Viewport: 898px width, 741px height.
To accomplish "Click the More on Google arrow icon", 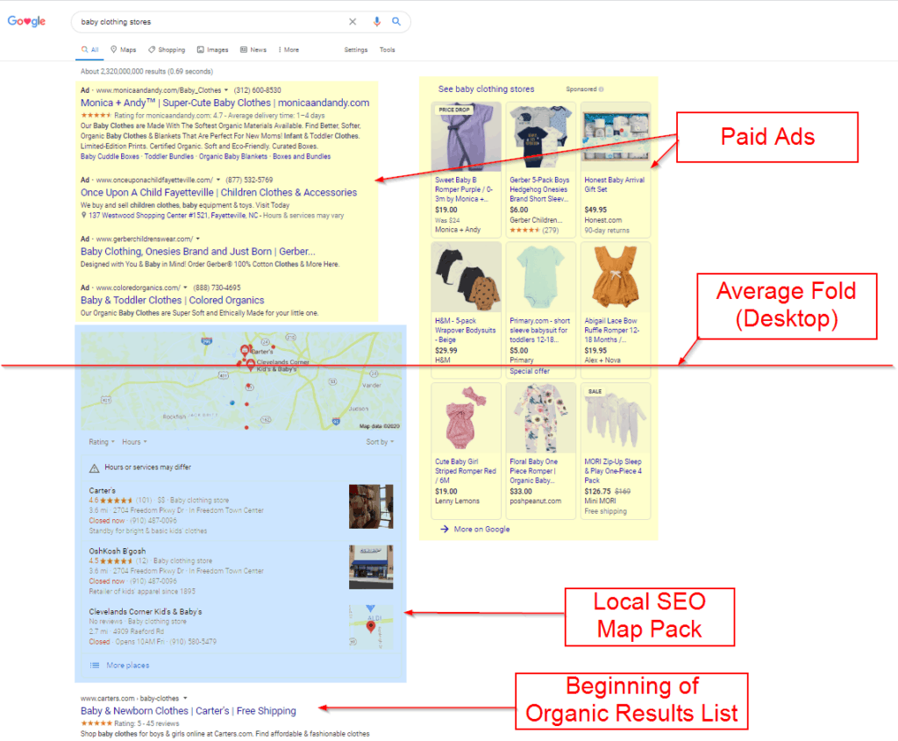I will 444,529.
